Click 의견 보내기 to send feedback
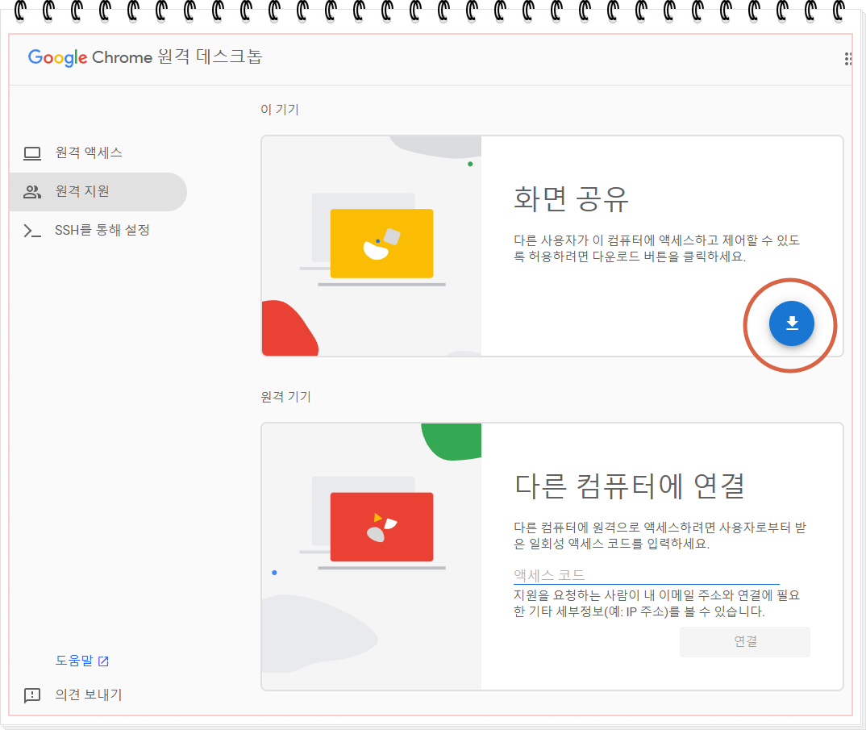The width and height of the screenshot is (866, 730). [89, 695]
